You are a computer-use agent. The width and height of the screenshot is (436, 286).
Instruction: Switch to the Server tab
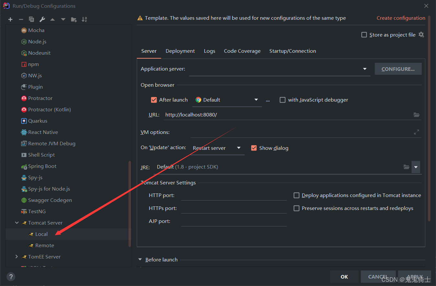click(x=149, y=51)
